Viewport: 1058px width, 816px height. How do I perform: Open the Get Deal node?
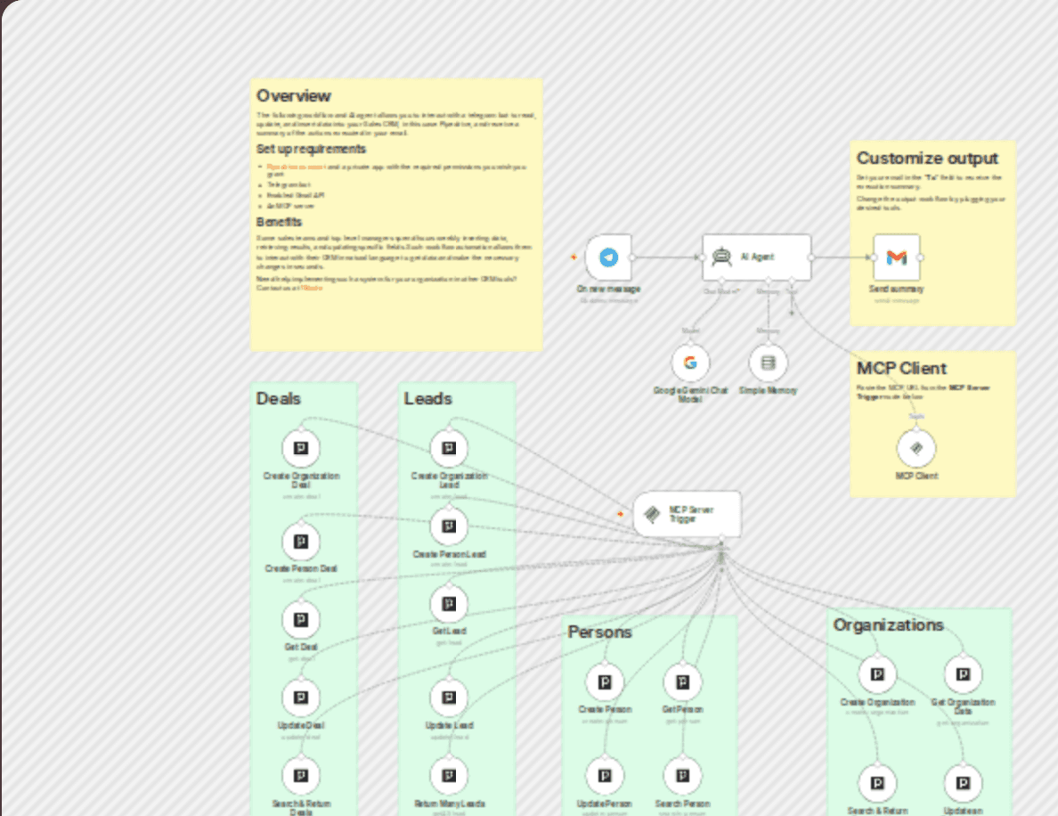tap(301, 620)
